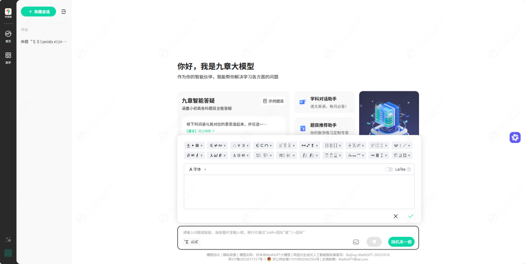The height and width of the screenshot is (264, 525).
Task: Click the sample question text 将下列词语与其对应的意思连起来
Action: coord(227,124)
